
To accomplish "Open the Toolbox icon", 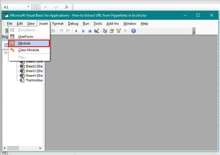I will click(x=125, y=31).
